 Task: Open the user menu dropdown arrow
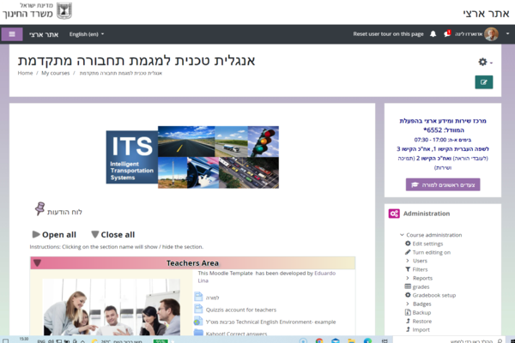[x=507, y=33]
